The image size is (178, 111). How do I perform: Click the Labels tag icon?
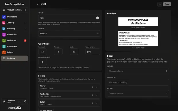4,52
